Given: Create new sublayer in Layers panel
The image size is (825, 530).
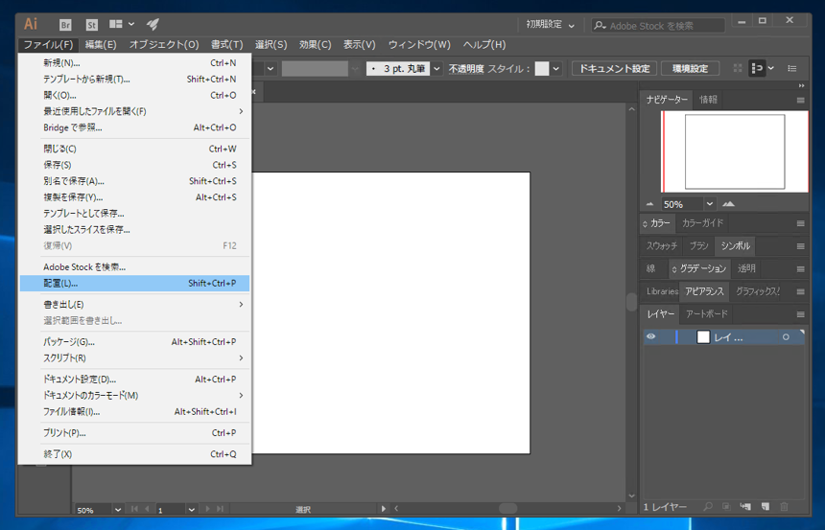Looking at the screenshot, I should click(x=745, y=506).
